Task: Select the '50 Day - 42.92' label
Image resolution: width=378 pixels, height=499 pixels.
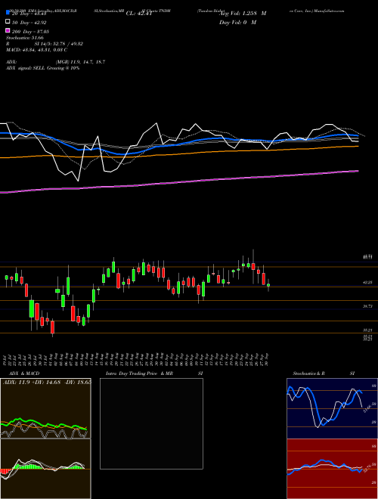Action: click(29, 23)
